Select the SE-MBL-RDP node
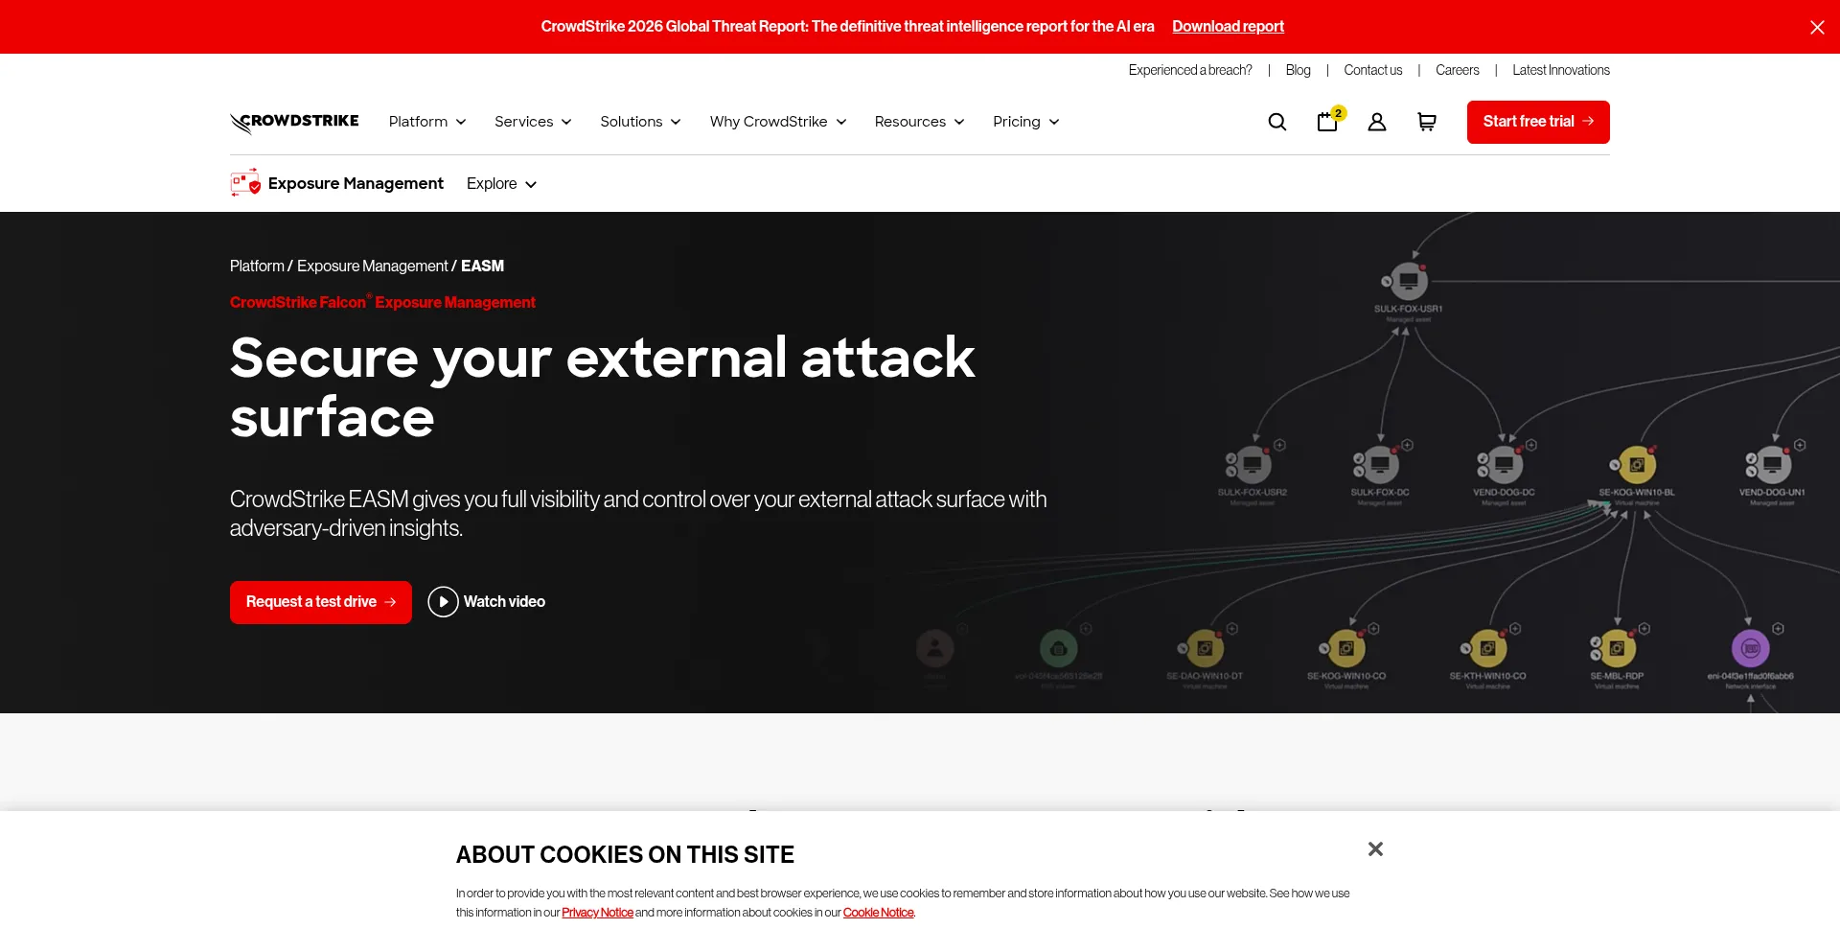 click(x=1617, y=648)
